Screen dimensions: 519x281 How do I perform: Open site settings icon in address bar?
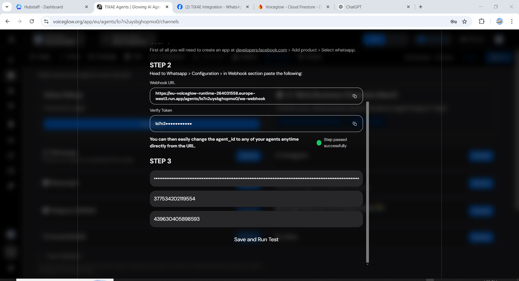point(46,21)
